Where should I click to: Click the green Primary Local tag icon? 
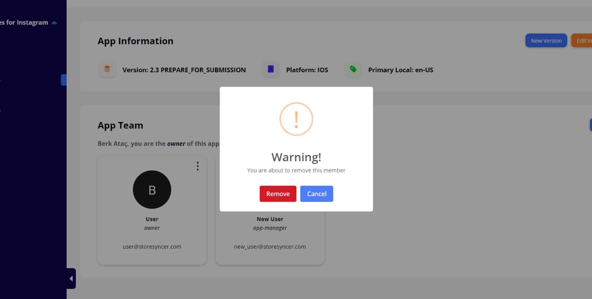point(353,69)
